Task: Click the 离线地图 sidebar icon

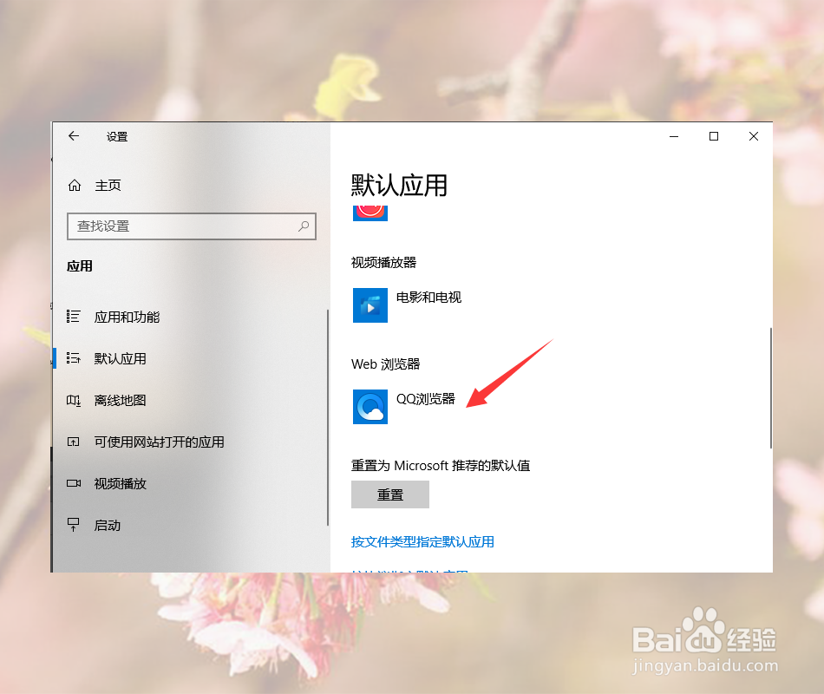Action: (74, 400)
